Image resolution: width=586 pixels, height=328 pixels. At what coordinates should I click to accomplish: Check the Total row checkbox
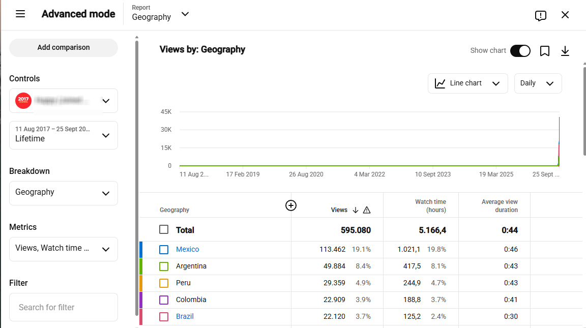(164, 229)
